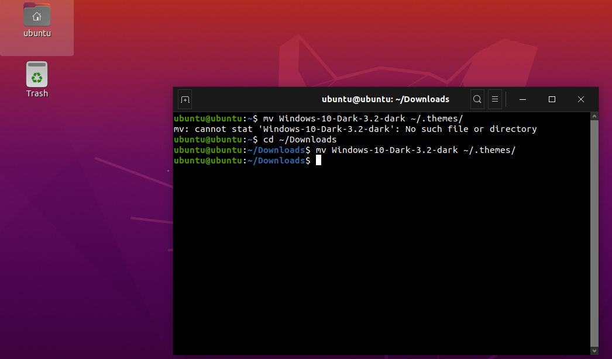Click the scrollbar up arrow in terminal
This screenshot has height=359, width=612.
[x=594, y=116]
